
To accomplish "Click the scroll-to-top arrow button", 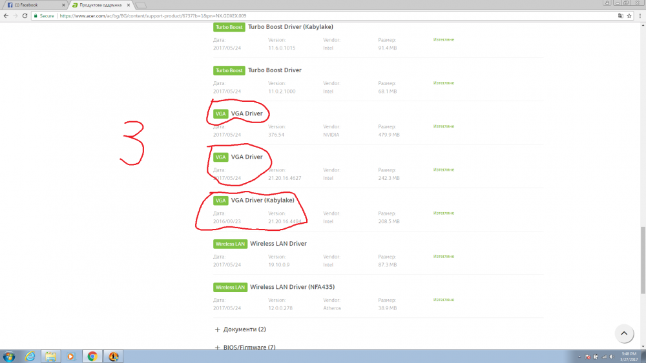I will 624,333.
